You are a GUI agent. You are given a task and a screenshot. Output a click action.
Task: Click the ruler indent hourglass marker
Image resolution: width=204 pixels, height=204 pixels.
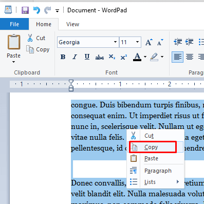71,85
